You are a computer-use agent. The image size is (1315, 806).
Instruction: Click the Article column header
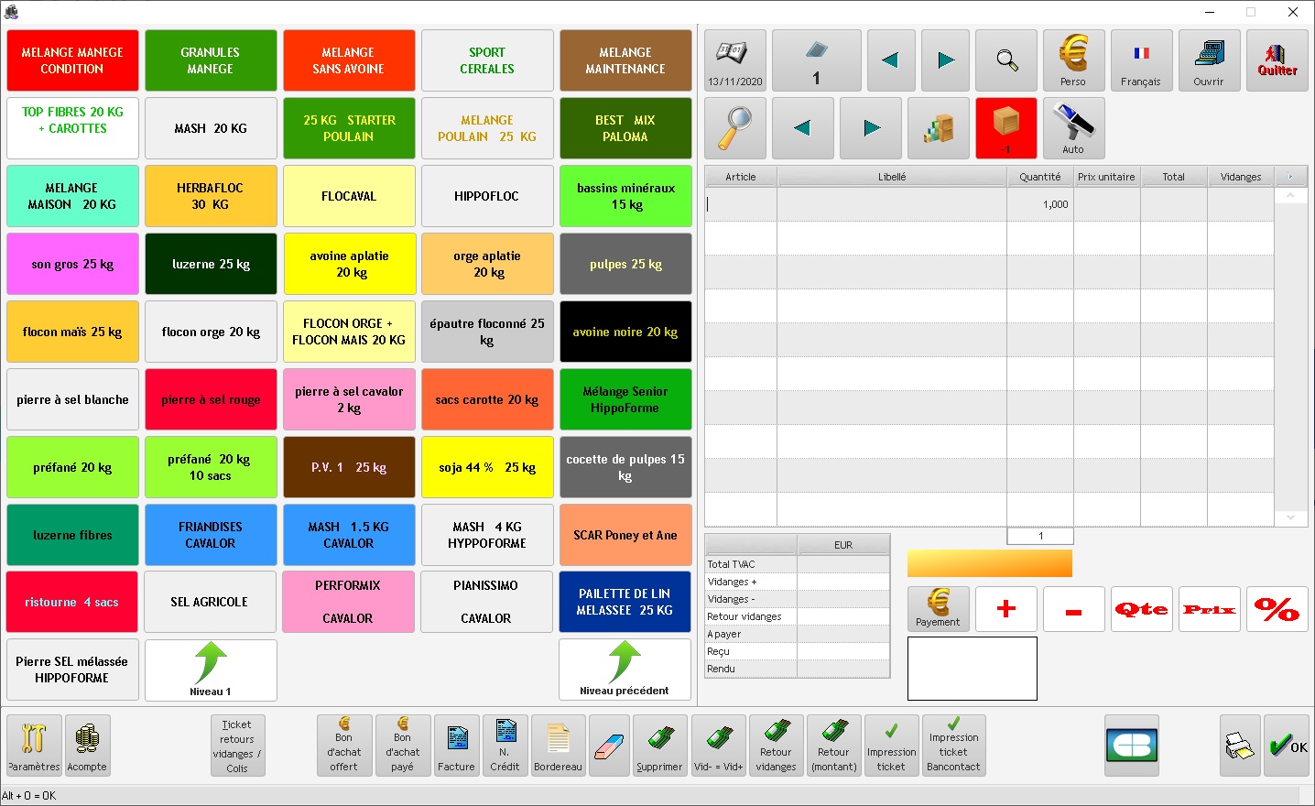tap(741, 177)
